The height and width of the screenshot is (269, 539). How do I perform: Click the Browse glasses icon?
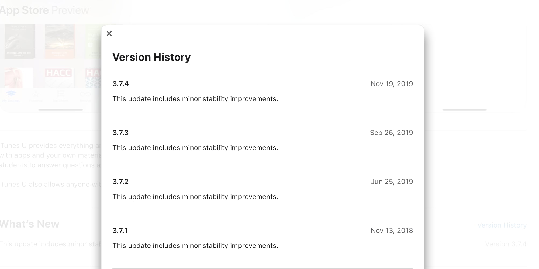85,94
